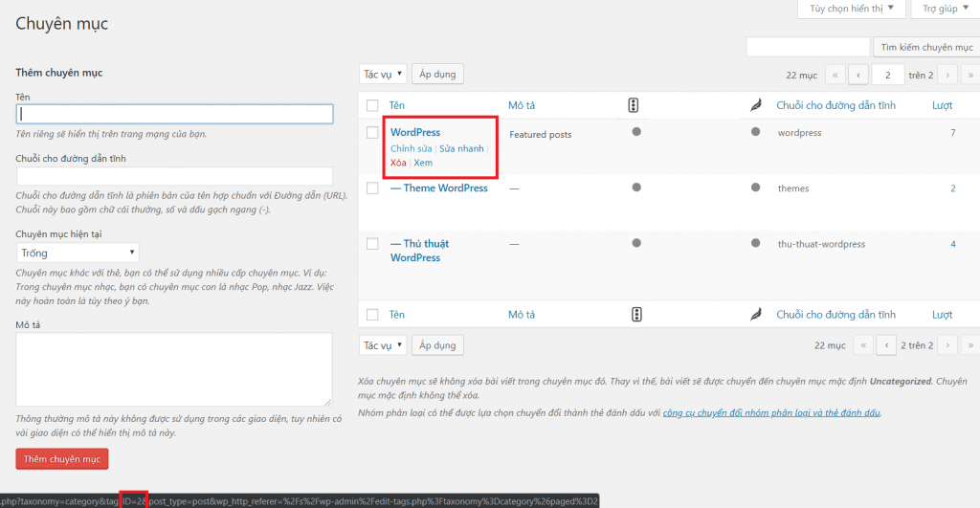
Task: Sort by the Lượt column in the bottom header
Action: pos(942,315)
